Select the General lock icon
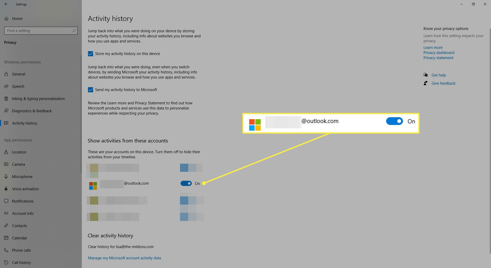 [x=6, y=74]
